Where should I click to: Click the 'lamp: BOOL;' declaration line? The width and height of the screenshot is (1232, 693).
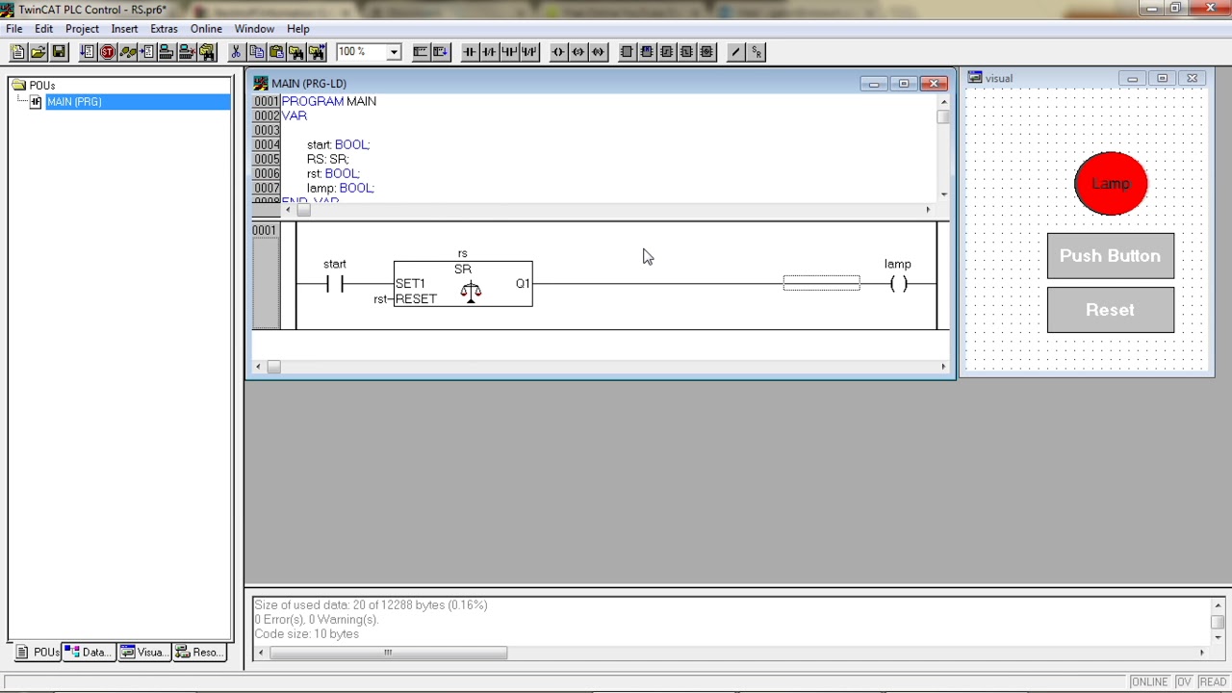tap(341, 188)
